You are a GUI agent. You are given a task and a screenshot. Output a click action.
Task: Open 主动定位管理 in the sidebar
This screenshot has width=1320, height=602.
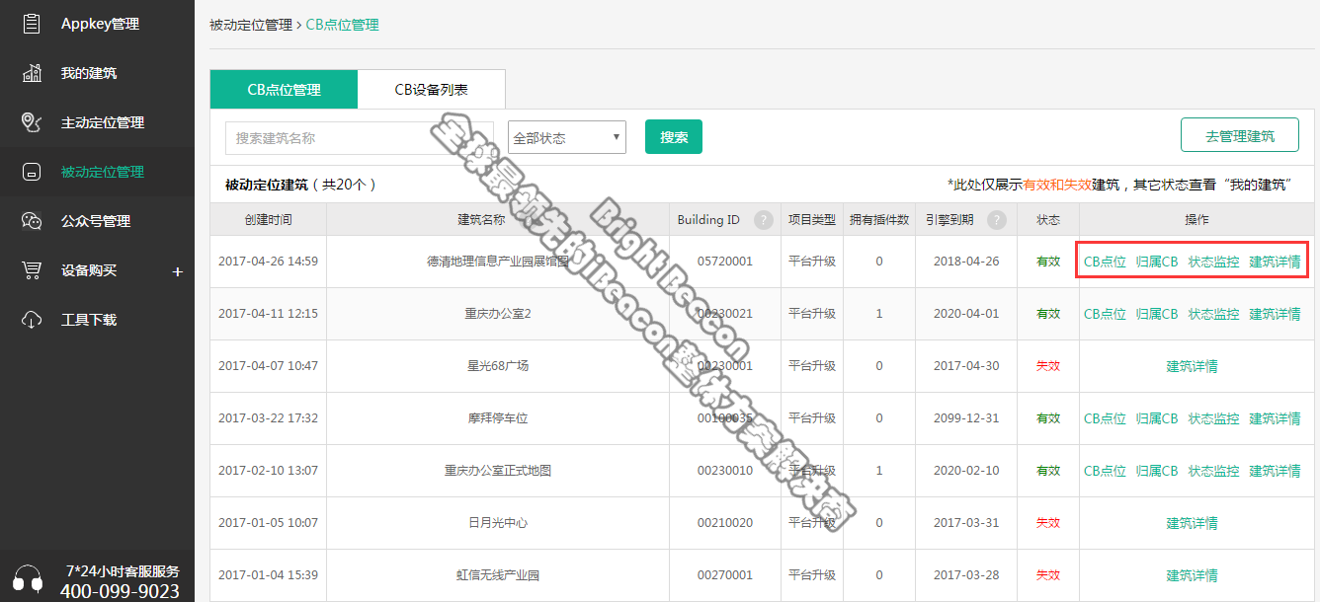[x=97, y=122]
